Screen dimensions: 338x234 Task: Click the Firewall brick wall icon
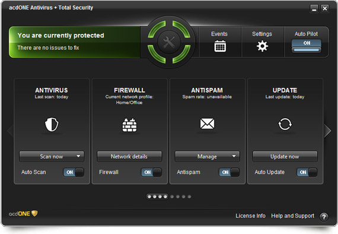[129, 125]
